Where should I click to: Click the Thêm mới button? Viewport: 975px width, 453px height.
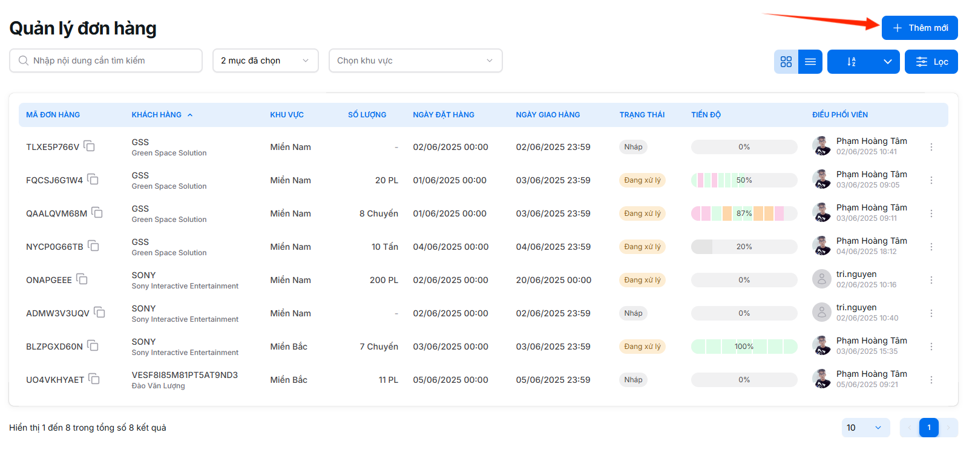tap(919, 28)
